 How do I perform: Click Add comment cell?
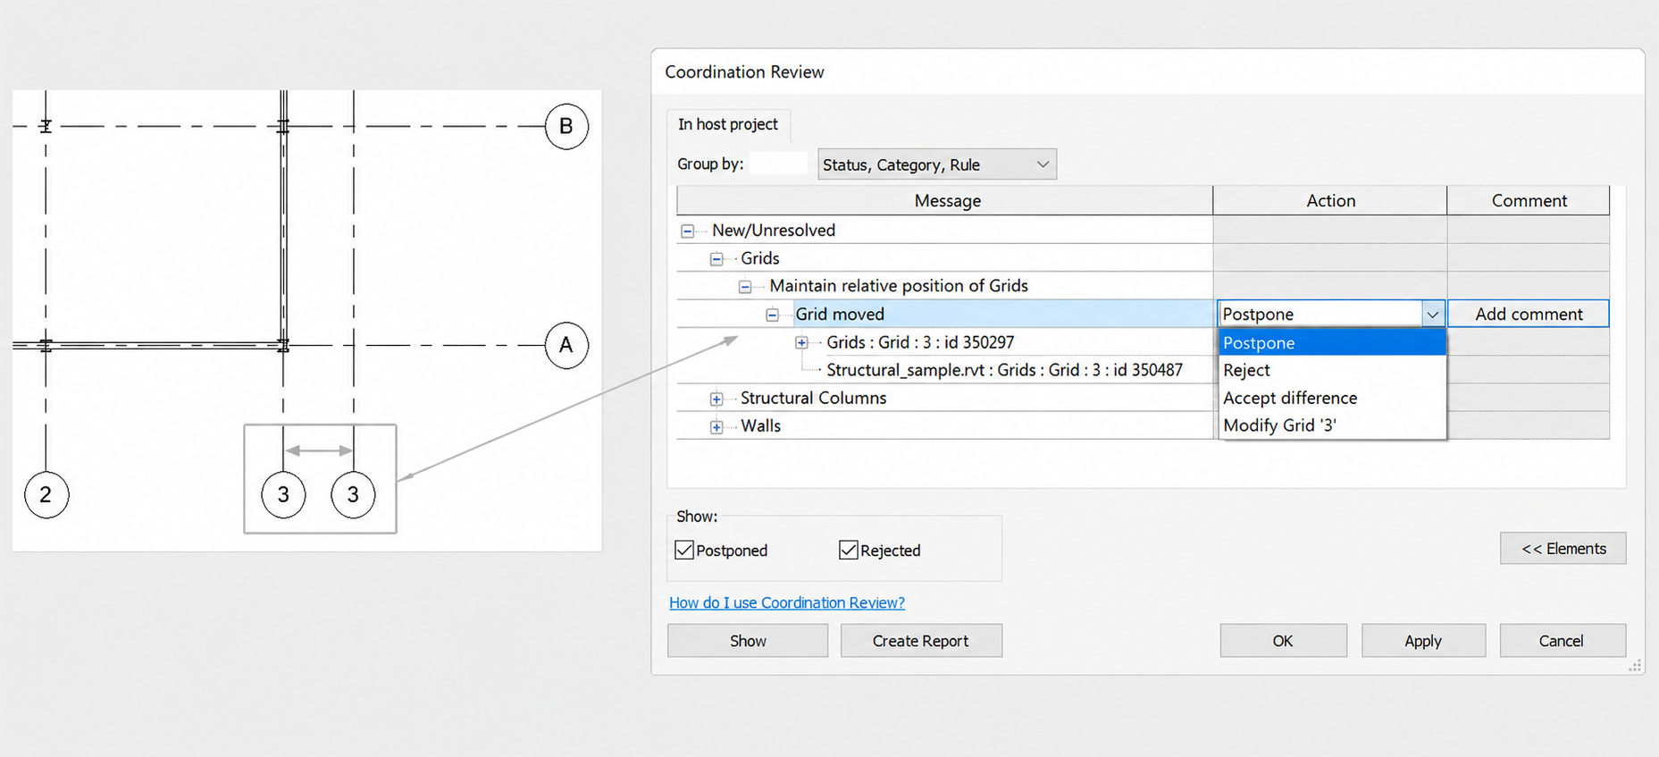click(1529, 314)
